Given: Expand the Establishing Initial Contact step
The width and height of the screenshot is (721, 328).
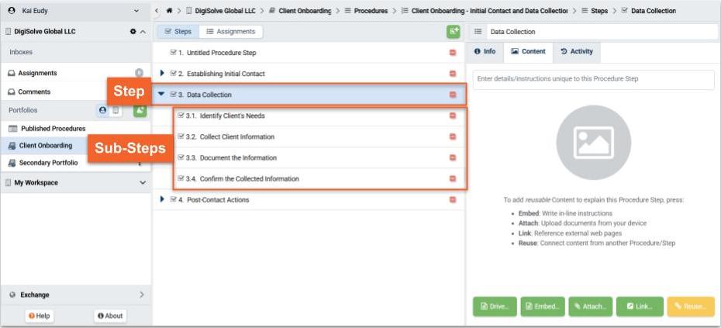Looking at the screenshot, I should coord(162,74).
